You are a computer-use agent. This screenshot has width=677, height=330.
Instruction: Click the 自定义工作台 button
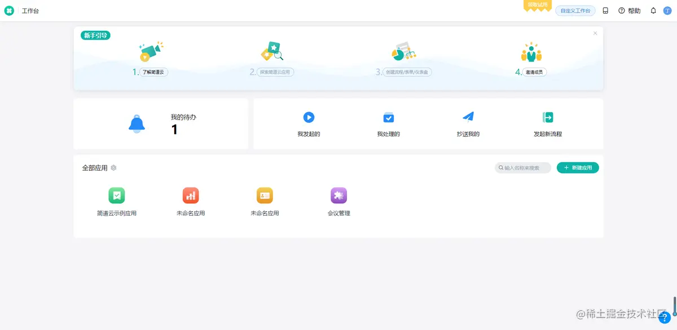(575, 11)
